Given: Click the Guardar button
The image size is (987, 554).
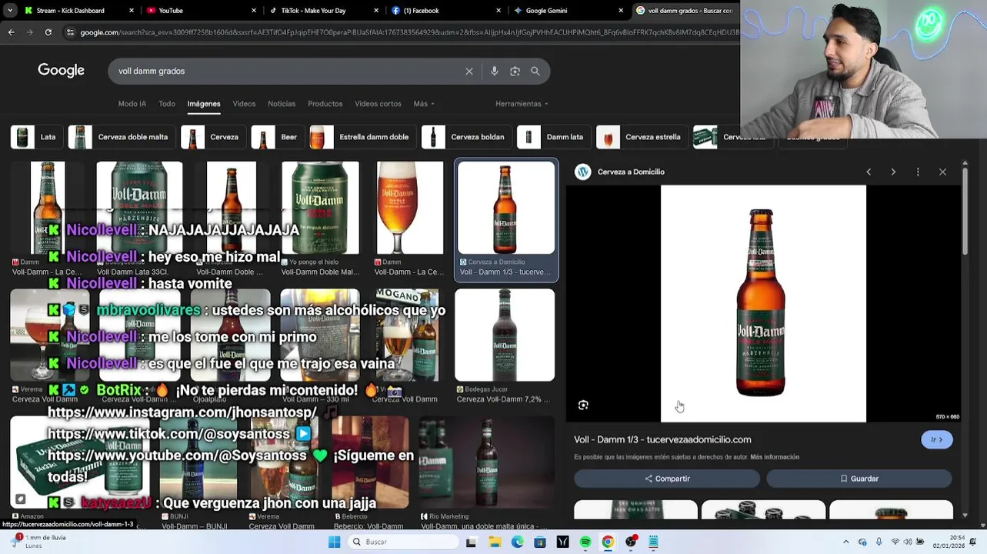Looking at the screenshot, I should 859,479.
